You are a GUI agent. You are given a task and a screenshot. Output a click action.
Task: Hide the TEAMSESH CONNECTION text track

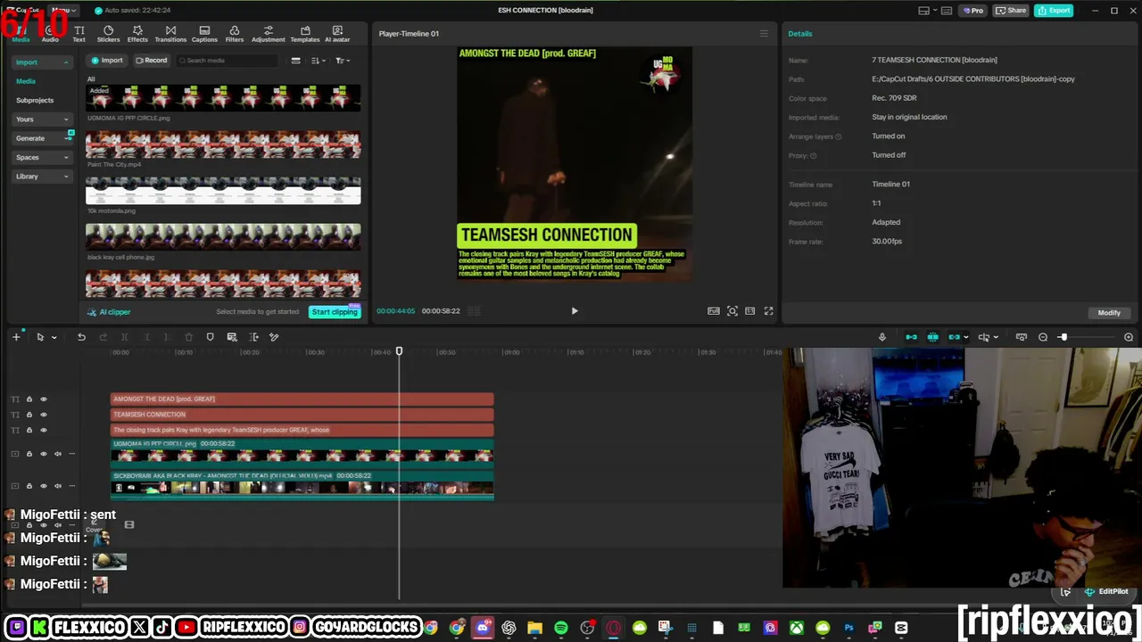coord(43,415)
